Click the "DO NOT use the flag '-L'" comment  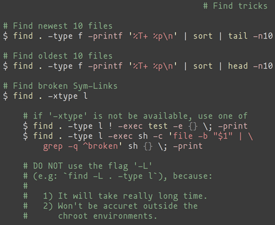(x=88, y=166)
